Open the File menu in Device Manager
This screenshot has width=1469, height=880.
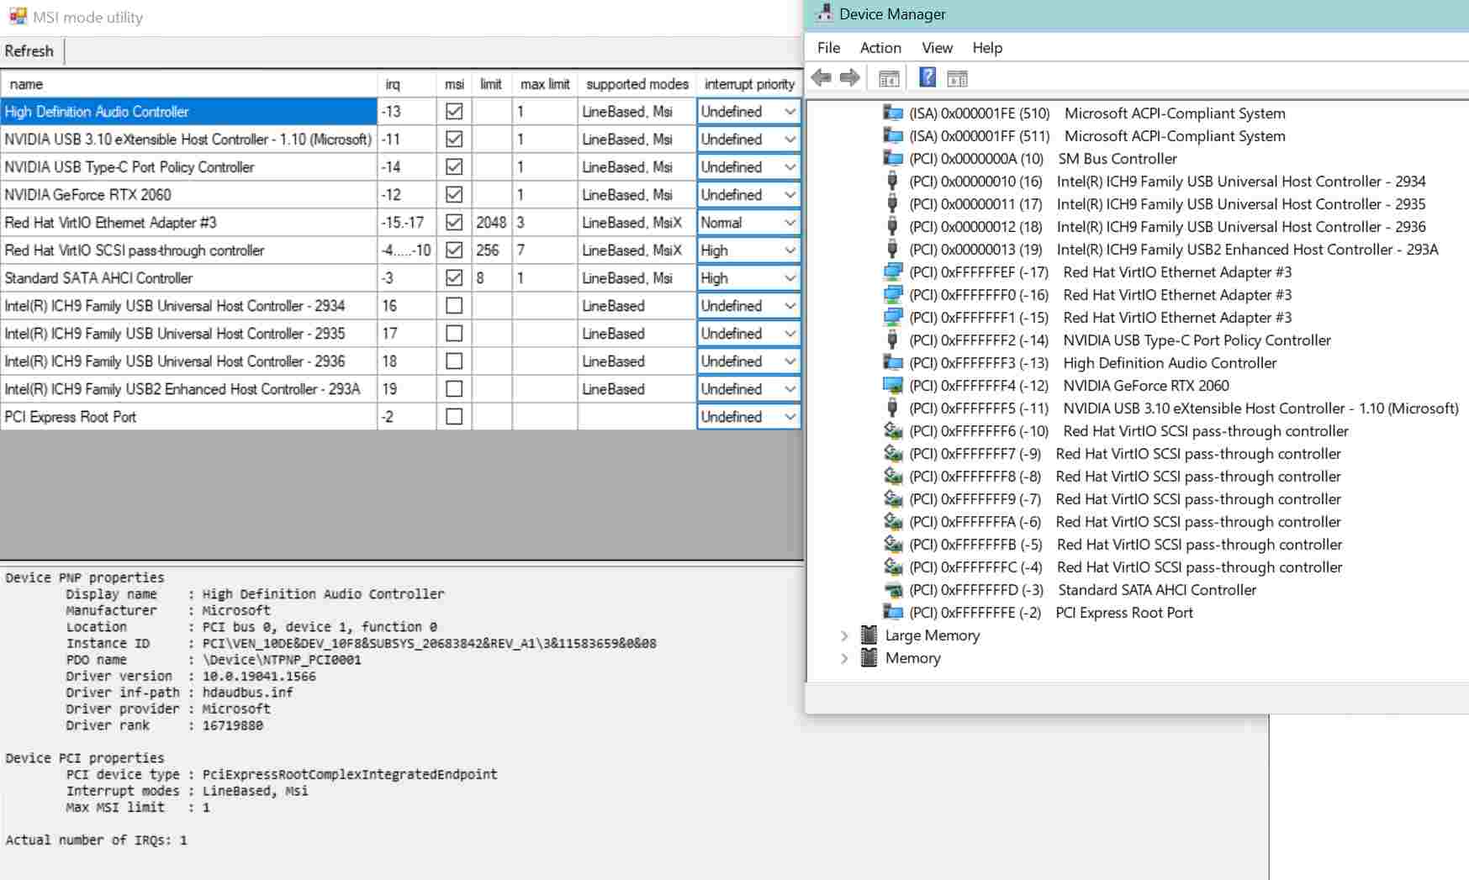[828, 48]
